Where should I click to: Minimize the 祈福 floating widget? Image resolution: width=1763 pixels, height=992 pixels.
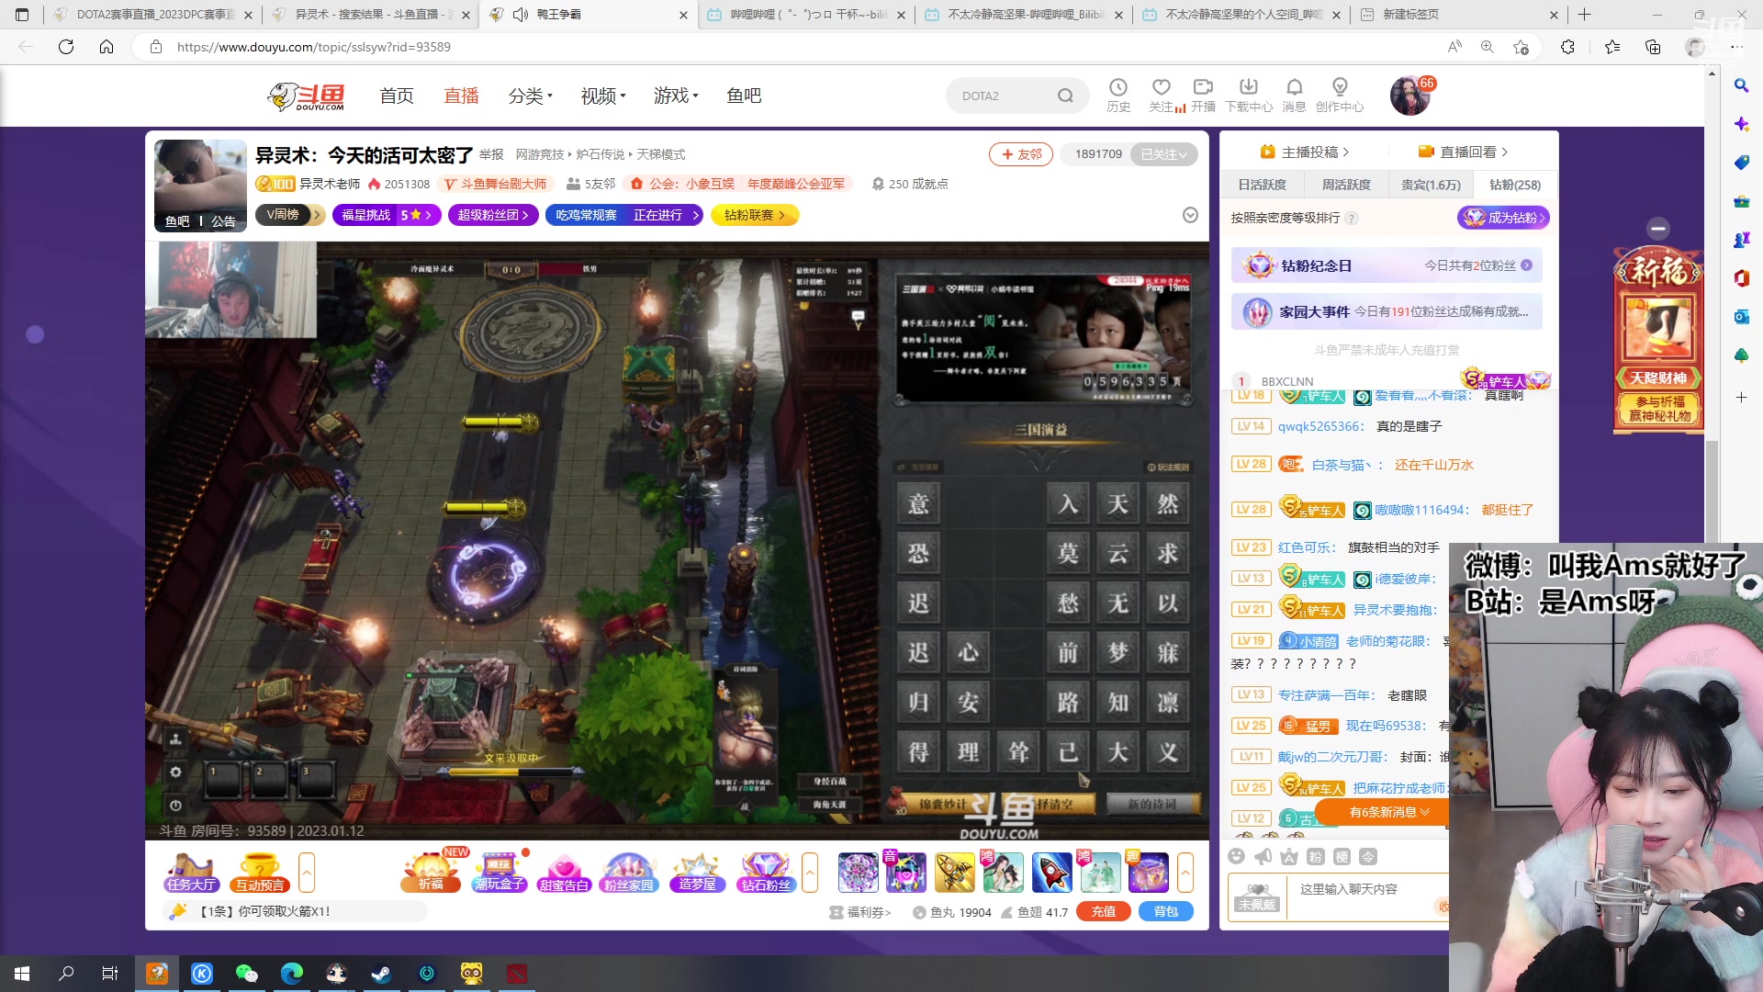pos(1658,228)
